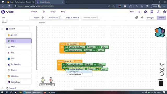167x94 pixels.
Task: Open the Project menu
Action: [x=34, y=12]
